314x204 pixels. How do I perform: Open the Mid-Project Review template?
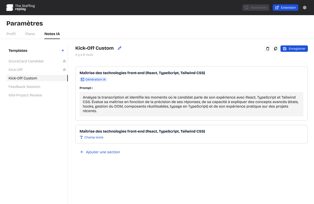25,95
